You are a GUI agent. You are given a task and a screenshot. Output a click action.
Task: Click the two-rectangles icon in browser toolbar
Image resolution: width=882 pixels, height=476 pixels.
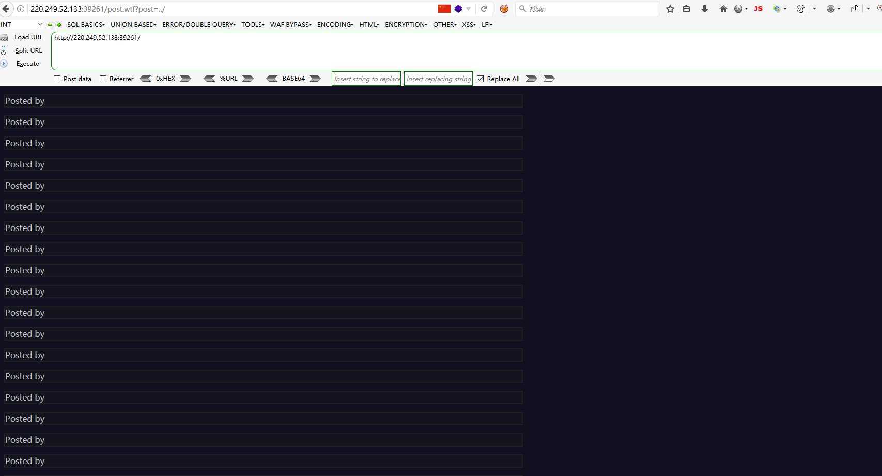[855, 9]
